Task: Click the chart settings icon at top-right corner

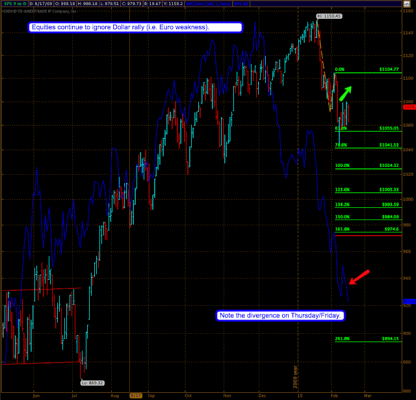Action: 406,4
